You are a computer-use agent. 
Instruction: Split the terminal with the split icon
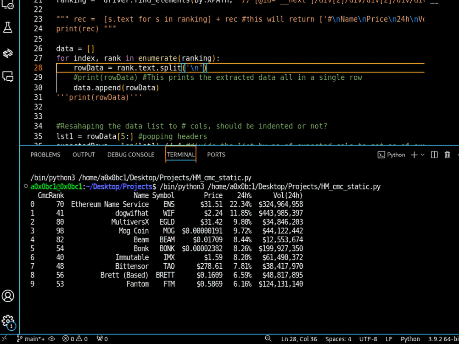434,155
